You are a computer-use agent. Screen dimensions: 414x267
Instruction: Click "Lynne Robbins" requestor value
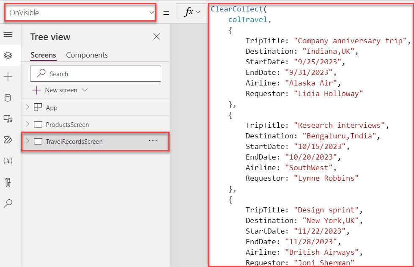[326, 178]
